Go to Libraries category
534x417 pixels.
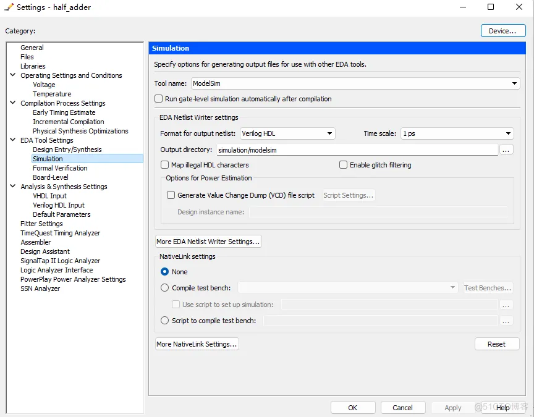point(33,66)
